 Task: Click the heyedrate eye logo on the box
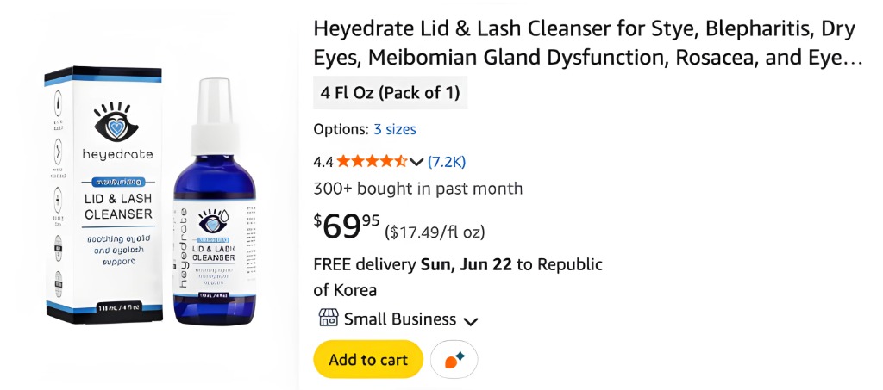pyautogui.click(x=115, y=123)
